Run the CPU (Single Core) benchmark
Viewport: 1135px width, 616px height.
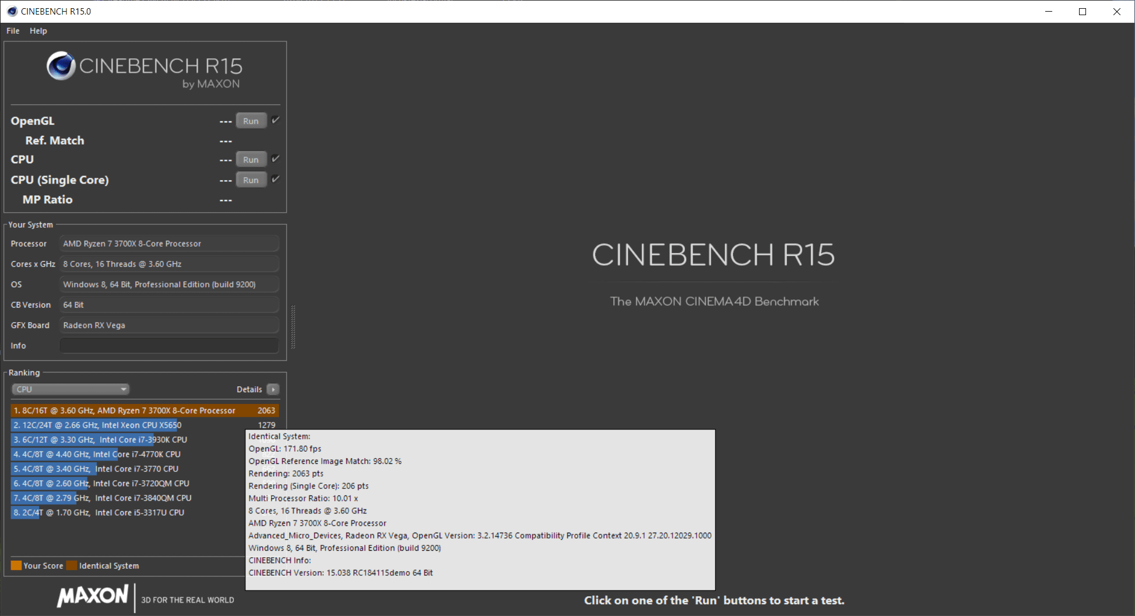[x=251, y=179]
